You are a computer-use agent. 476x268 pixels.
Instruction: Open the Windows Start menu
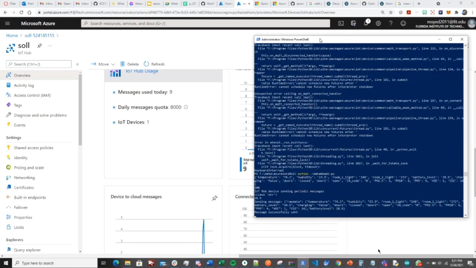(6, 263)
